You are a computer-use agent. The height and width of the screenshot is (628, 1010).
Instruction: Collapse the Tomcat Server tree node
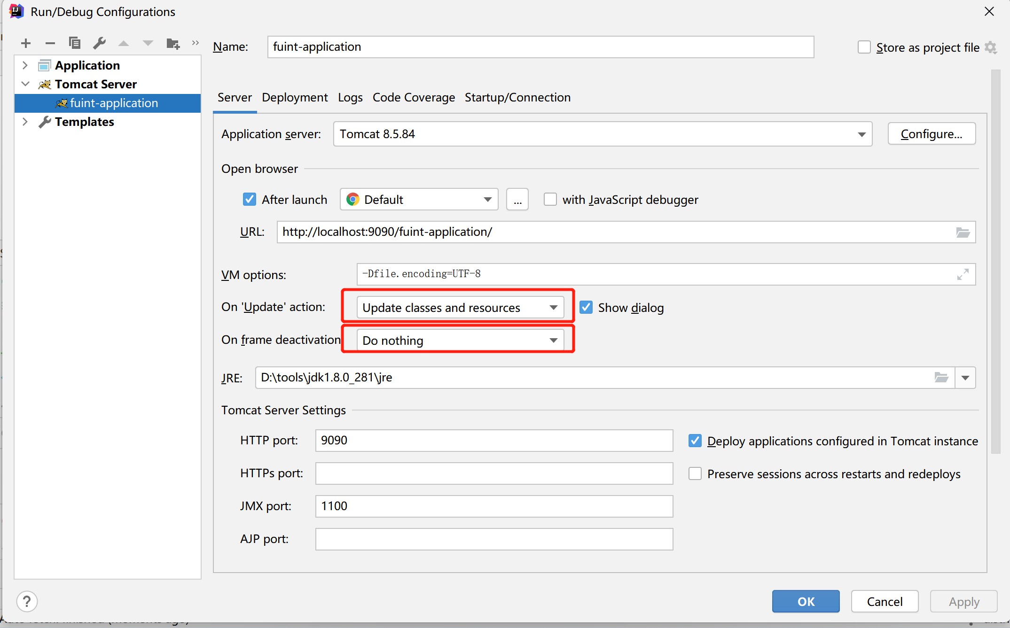tap(25, 84)
